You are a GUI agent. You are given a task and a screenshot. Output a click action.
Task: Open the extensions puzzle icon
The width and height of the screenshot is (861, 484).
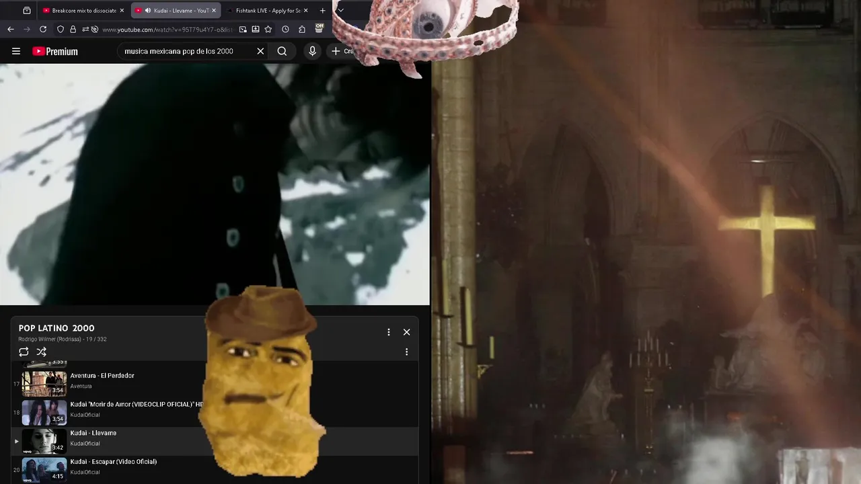click(x=302, y=30)
